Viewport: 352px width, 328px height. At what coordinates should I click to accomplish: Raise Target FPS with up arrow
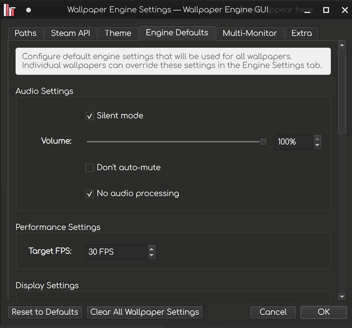pyautogui.click(x=151, y=249)
